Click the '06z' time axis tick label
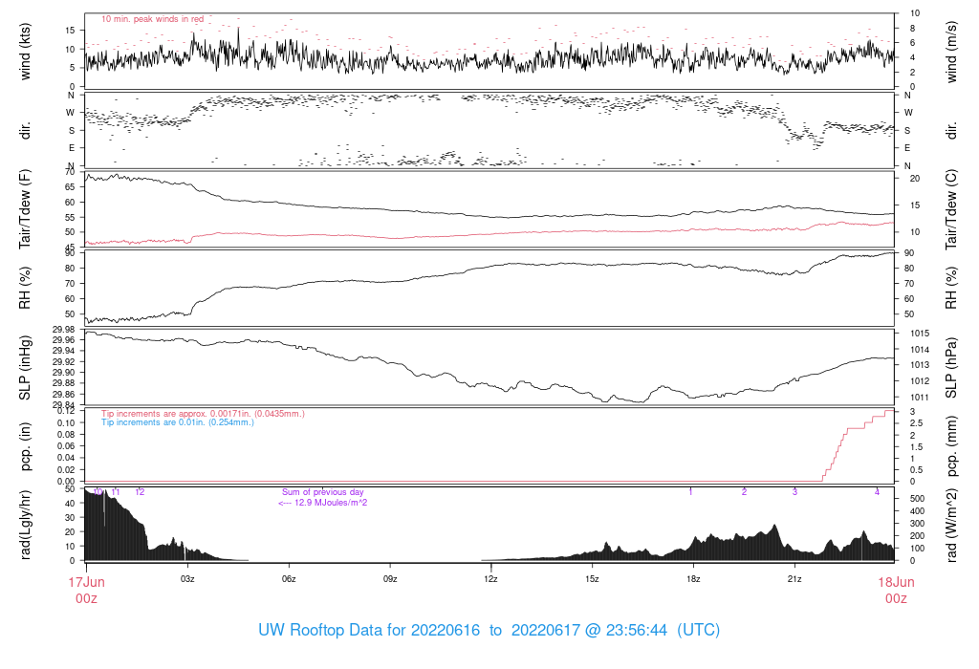 [x=289, y=579]
